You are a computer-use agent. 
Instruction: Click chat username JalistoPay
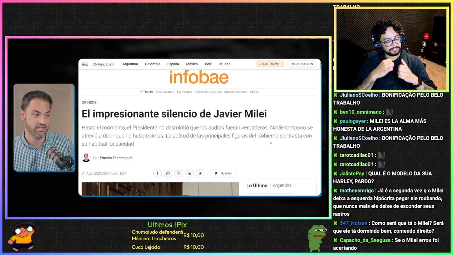click(352, 174)
